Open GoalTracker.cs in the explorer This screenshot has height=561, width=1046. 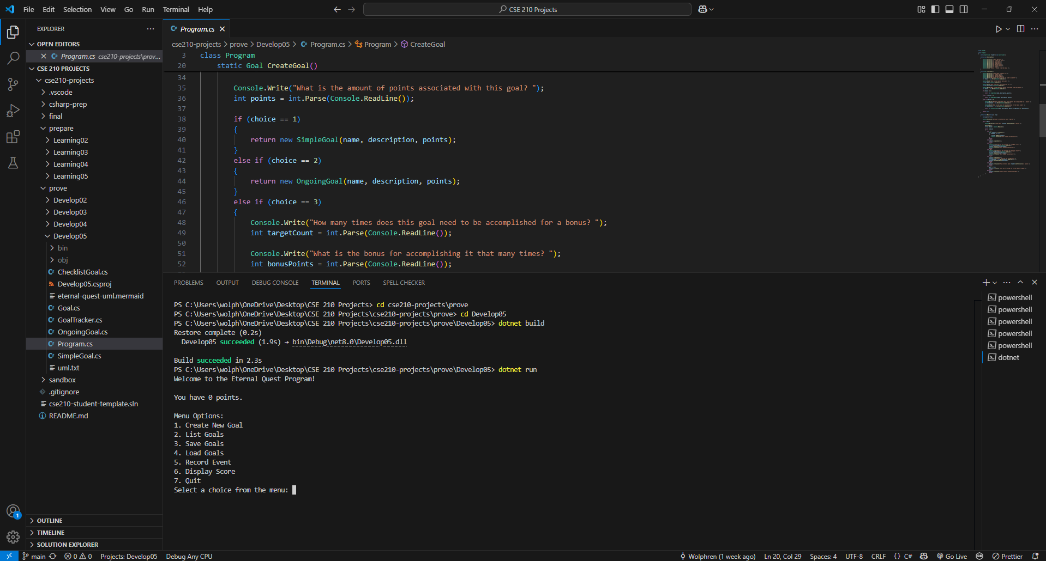(x=80, y=320)
